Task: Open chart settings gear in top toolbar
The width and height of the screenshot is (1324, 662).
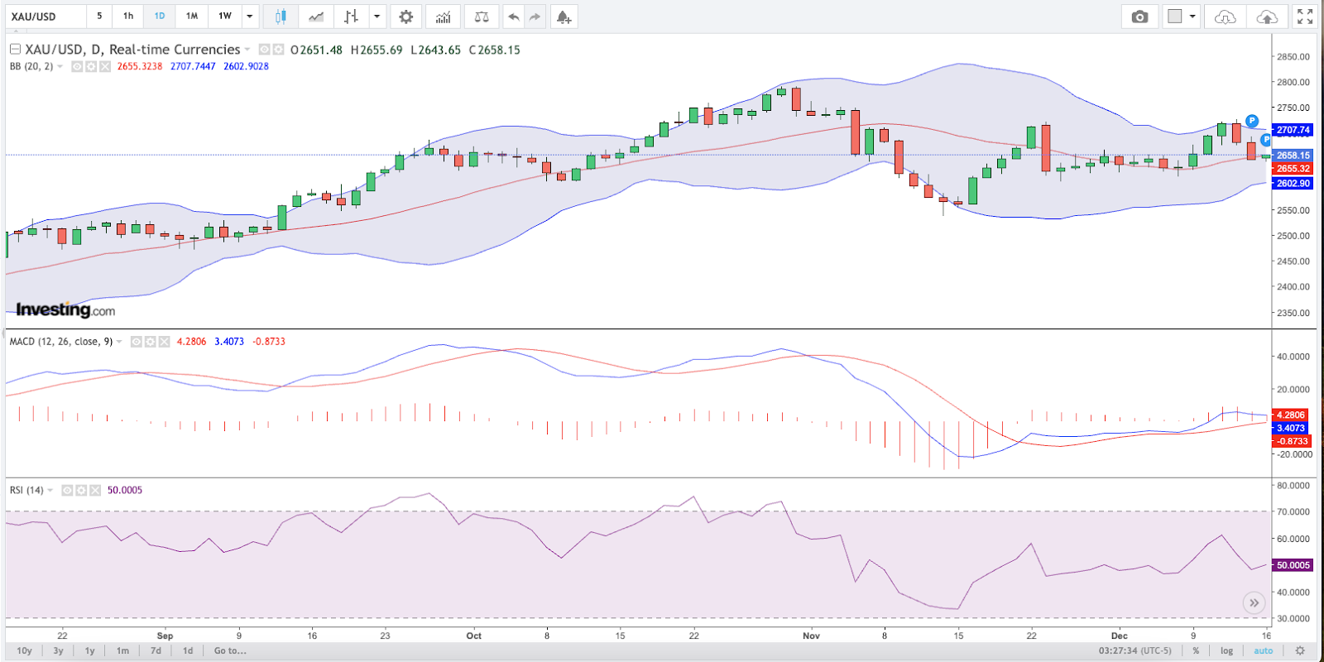Action: point(405,17)
